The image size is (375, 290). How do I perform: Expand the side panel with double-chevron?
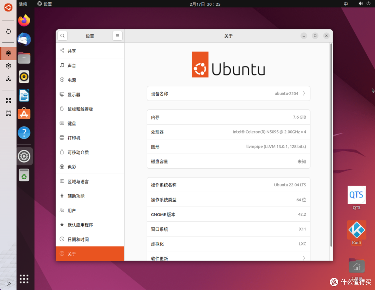click(x=9, y=284)
